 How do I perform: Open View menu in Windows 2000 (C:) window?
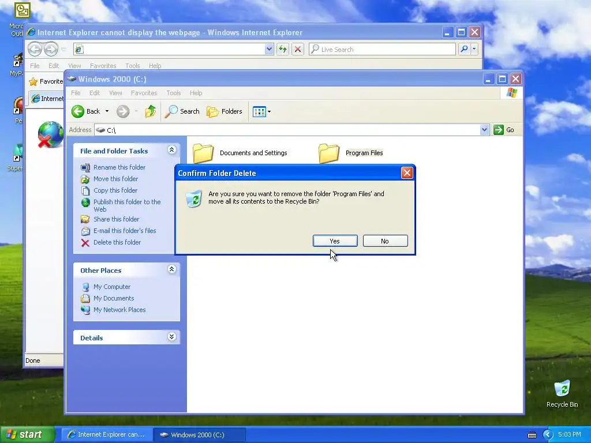[115, 93]
